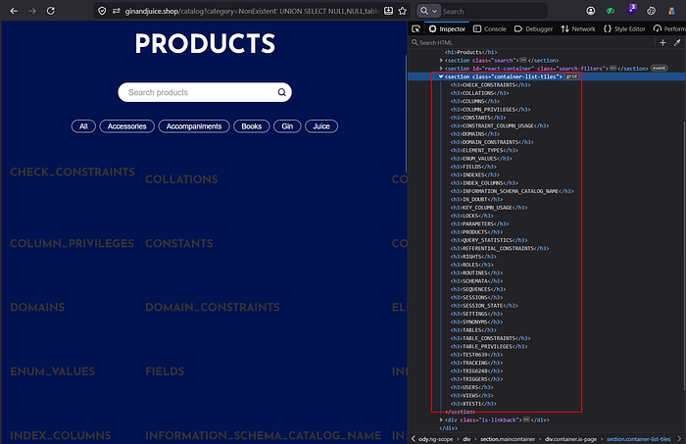Click section.container-list-tiles breadcrumb
Viewport: 686px width, 444px height.
638,439
